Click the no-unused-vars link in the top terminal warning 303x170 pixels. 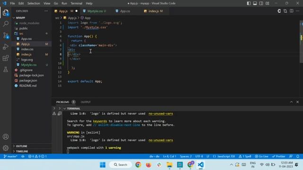point(160,113)
